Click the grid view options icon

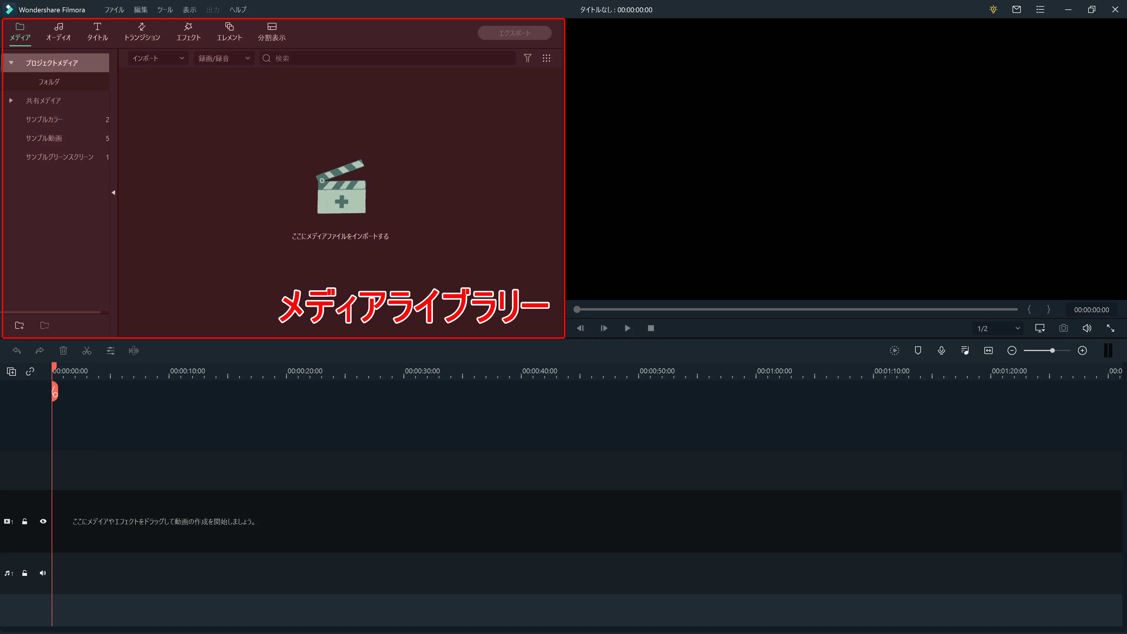tap(546, 58)
